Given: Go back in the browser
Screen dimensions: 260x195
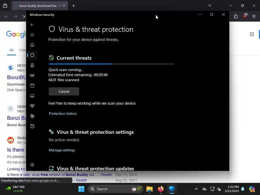Looking at the screenshot, I should [6, 17].
